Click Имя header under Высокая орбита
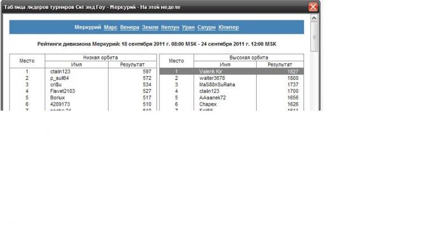This screenshot has width=447, height=252. coord(225,65)
